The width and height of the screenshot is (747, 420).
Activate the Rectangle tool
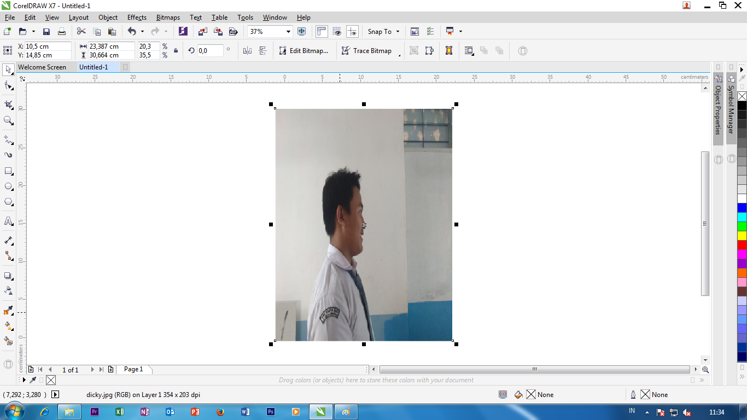click(x=8, y=171)
